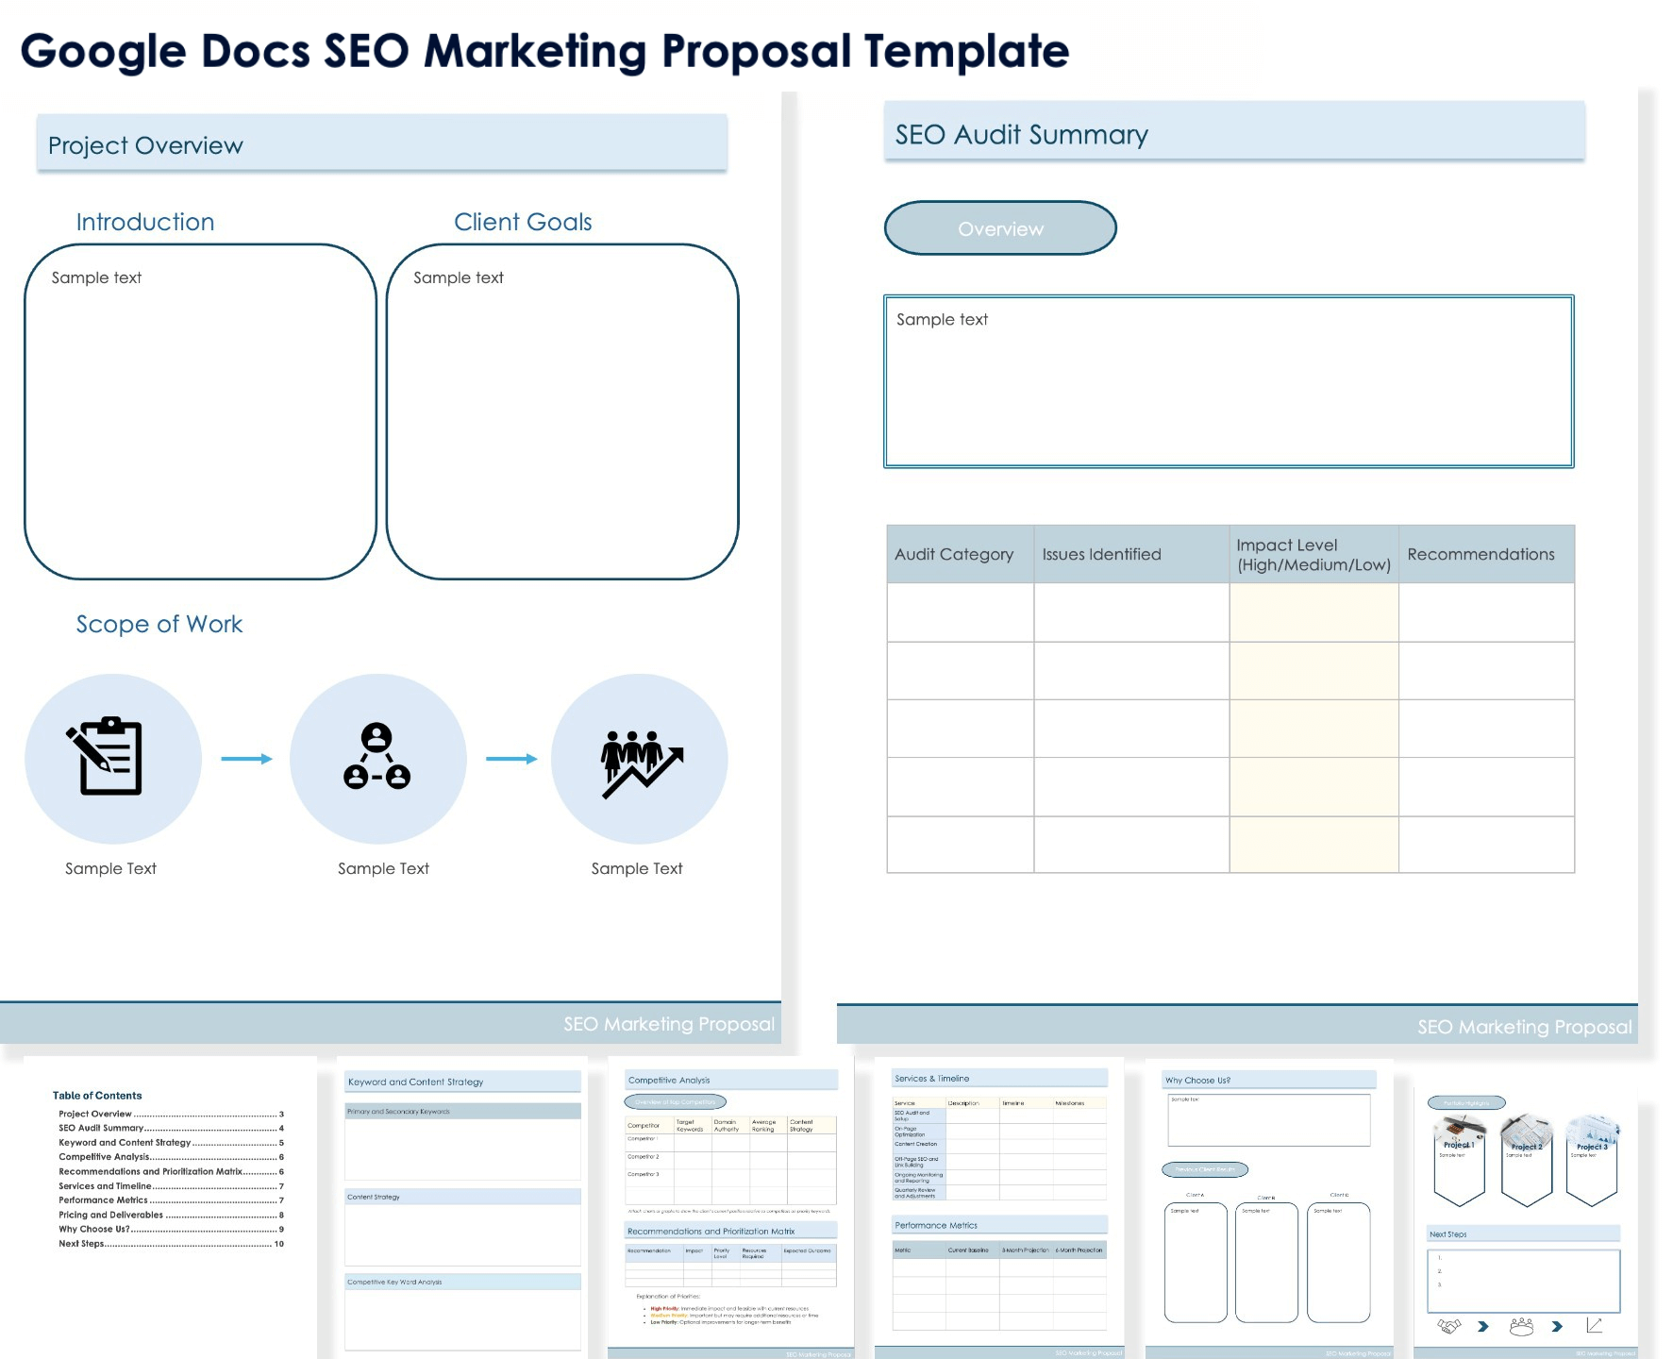The width and height of the screenshot is (1673, 1359).
Task: Click the Competitive Key Word Analysis box header
Action: (x=462, y=1282)
